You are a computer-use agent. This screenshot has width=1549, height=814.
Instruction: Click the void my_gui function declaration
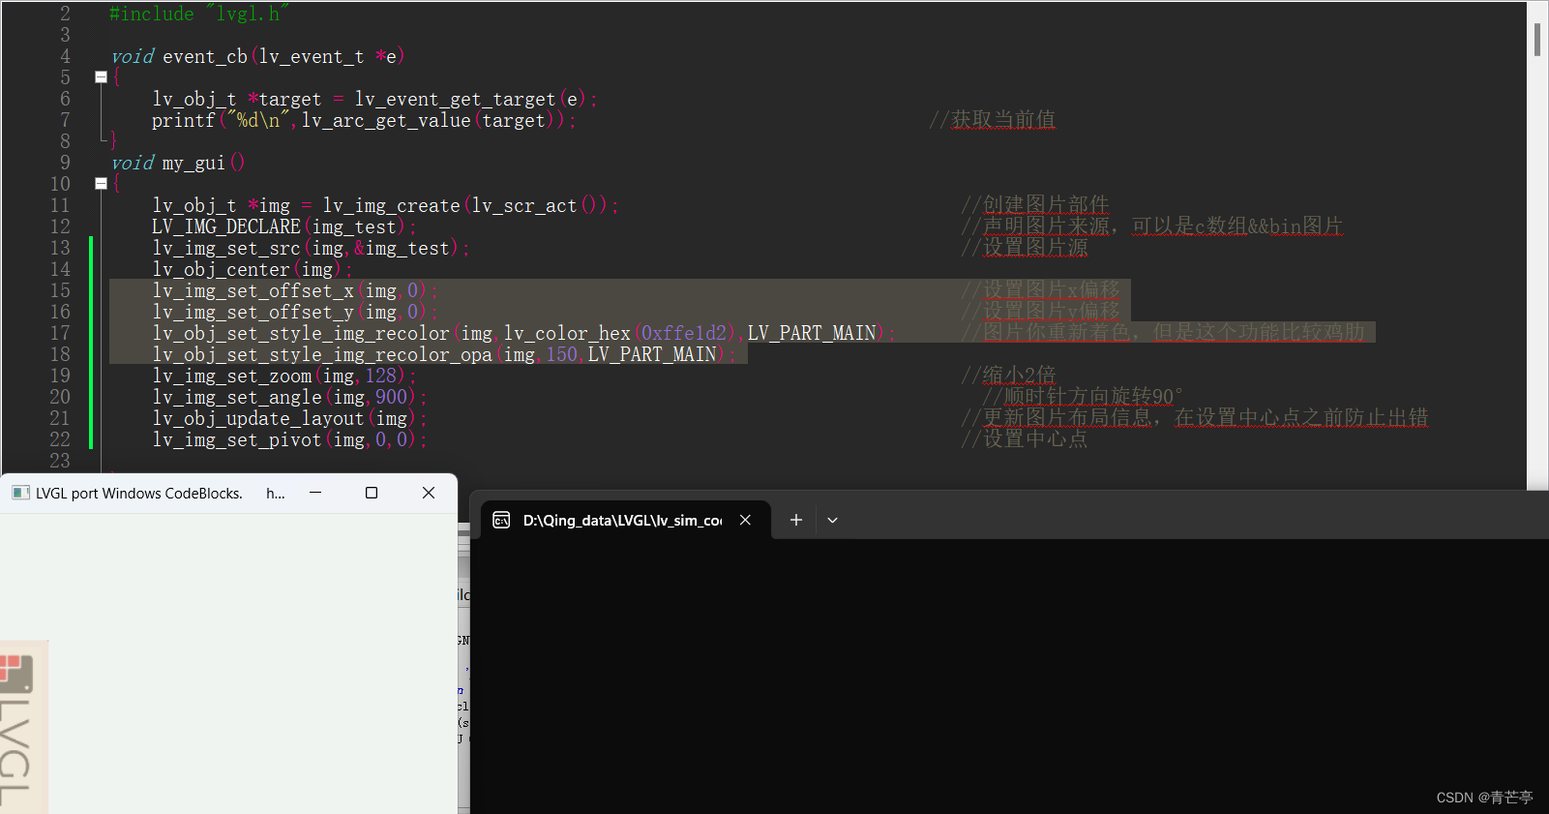click(x=178, y=163)
